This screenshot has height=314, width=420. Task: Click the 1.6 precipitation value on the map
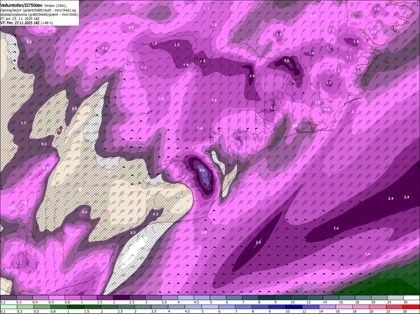(x=312, y=53)
